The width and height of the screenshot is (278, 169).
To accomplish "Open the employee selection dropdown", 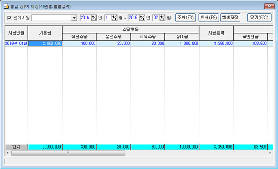I will 74,18.
